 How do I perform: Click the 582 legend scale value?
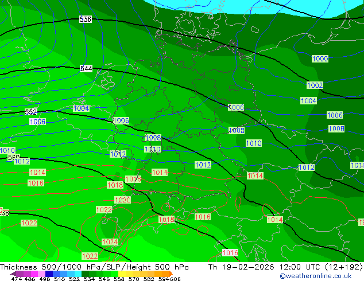point(149,279)
